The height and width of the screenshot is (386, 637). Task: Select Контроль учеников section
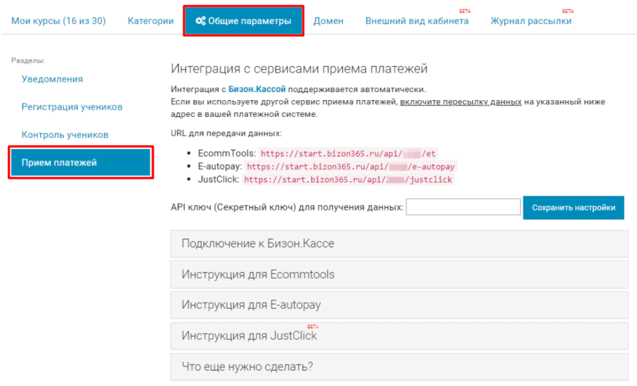coord(65,135)
